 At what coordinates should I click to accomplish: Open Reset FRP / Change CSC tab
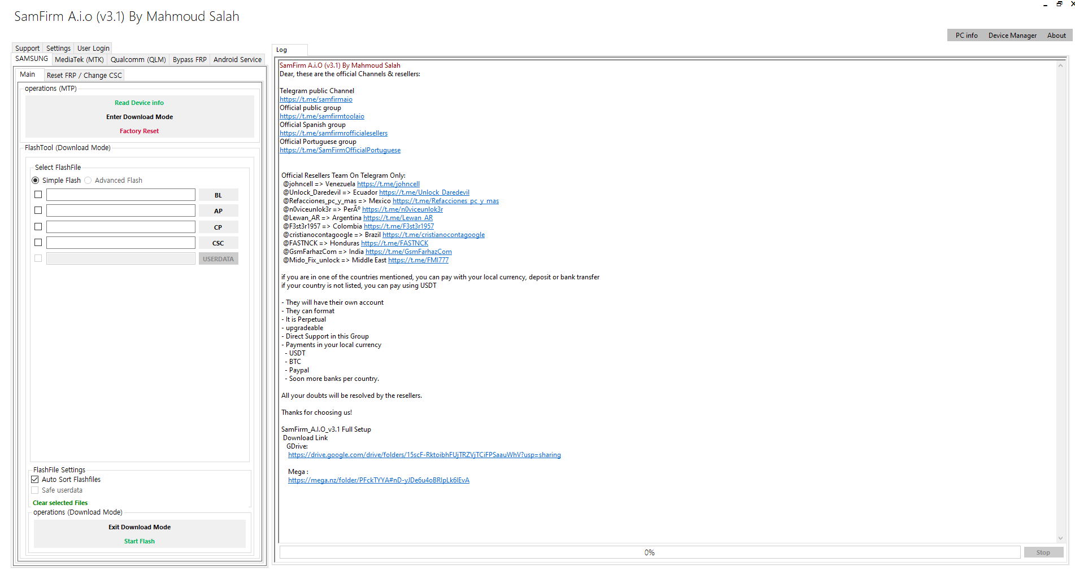84,76
